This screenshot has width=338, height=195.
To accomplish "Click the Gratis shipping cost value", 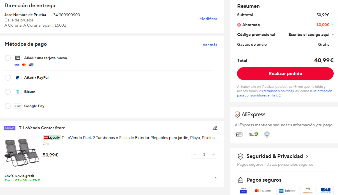I will [323, 44].
